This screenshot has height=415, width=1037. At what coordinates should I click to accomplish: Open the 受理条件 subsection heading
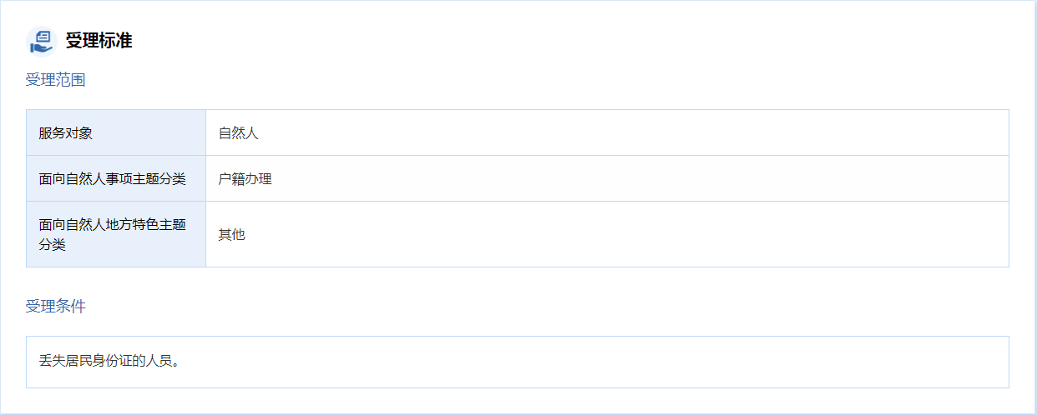(55, 306)
